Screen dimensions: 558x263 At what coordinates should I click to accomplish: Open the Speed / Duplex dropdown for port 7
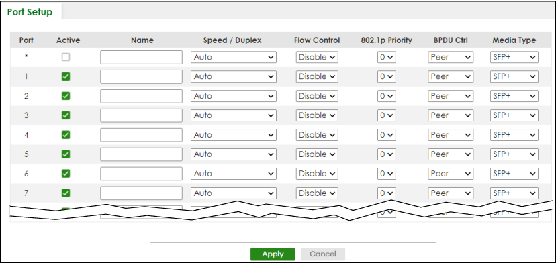point(234,193)
